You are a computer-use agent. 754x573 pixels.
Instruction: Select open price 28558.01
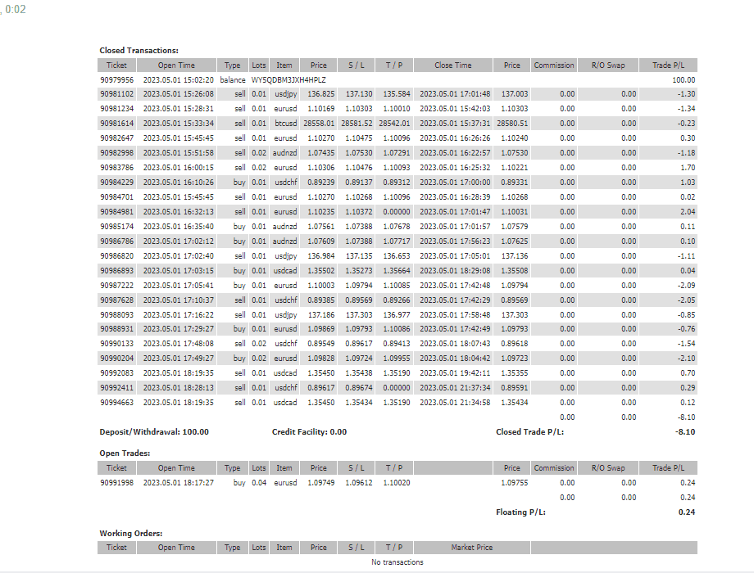click(x=319, y=124)
